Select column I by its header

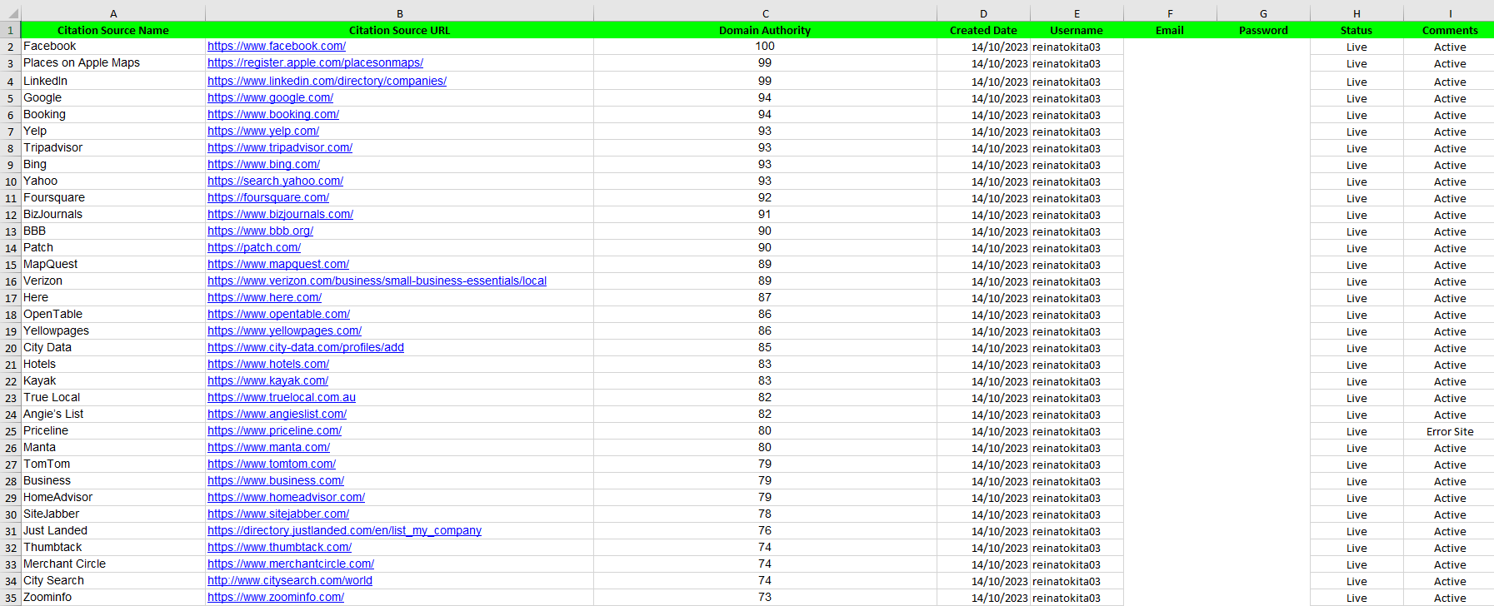tap(1450, 13)
